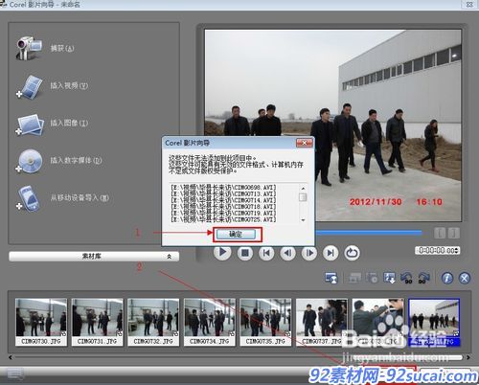Jump to the start of the clip
Image resolution: width=479 pixels, height=385 pixels.
click(266, 253)
